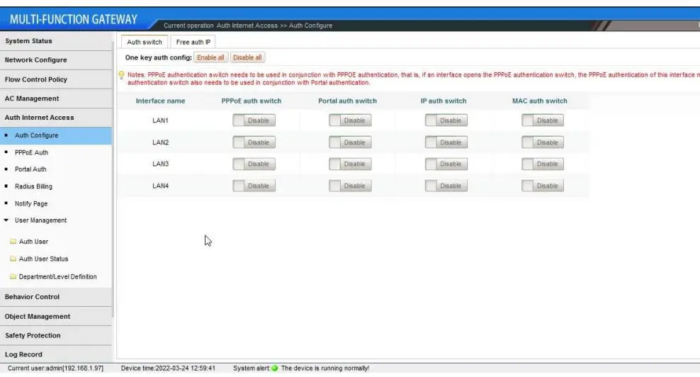Click the Auth User Status folder icon
This screenshot has height=377, width=700.
(x=13, y=259)
